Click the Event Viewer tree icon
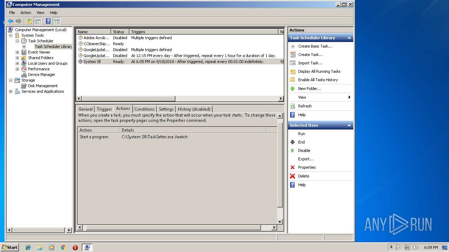 coord(24,52)
